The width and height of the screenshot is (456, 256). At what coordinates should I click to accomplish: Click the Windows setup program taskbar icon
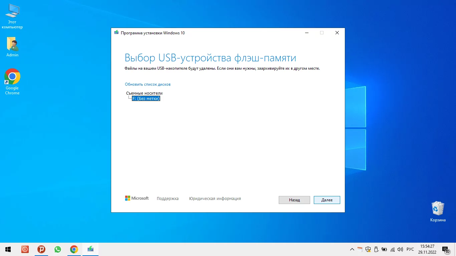pyautogui.click(x=90, y=249)
